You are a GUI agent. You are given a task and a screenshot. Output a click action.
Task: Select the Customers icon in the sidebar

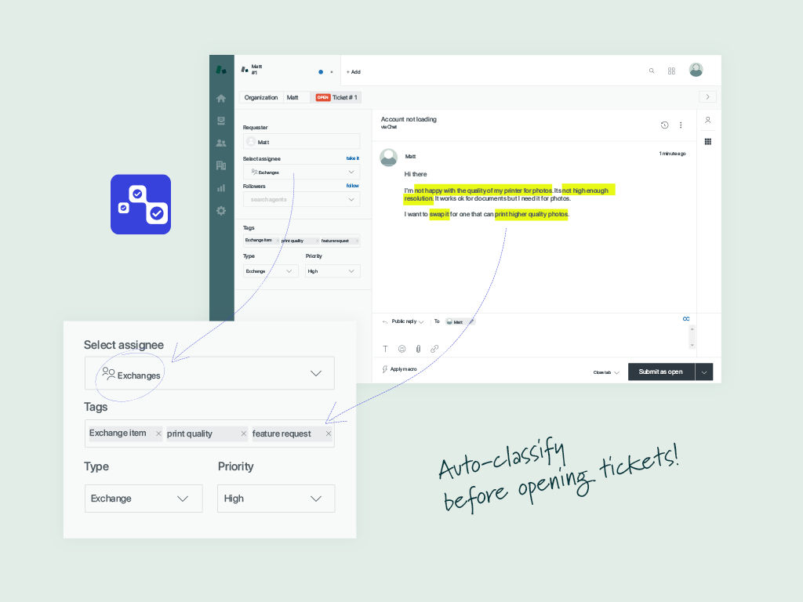coord(220,143)
